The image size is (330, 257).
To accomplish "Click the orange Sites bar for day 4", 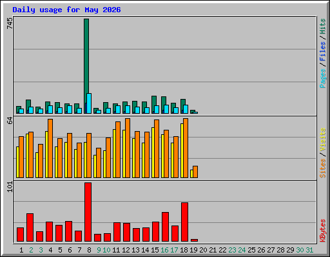I will pyautogui.click(x=50, y=148).
